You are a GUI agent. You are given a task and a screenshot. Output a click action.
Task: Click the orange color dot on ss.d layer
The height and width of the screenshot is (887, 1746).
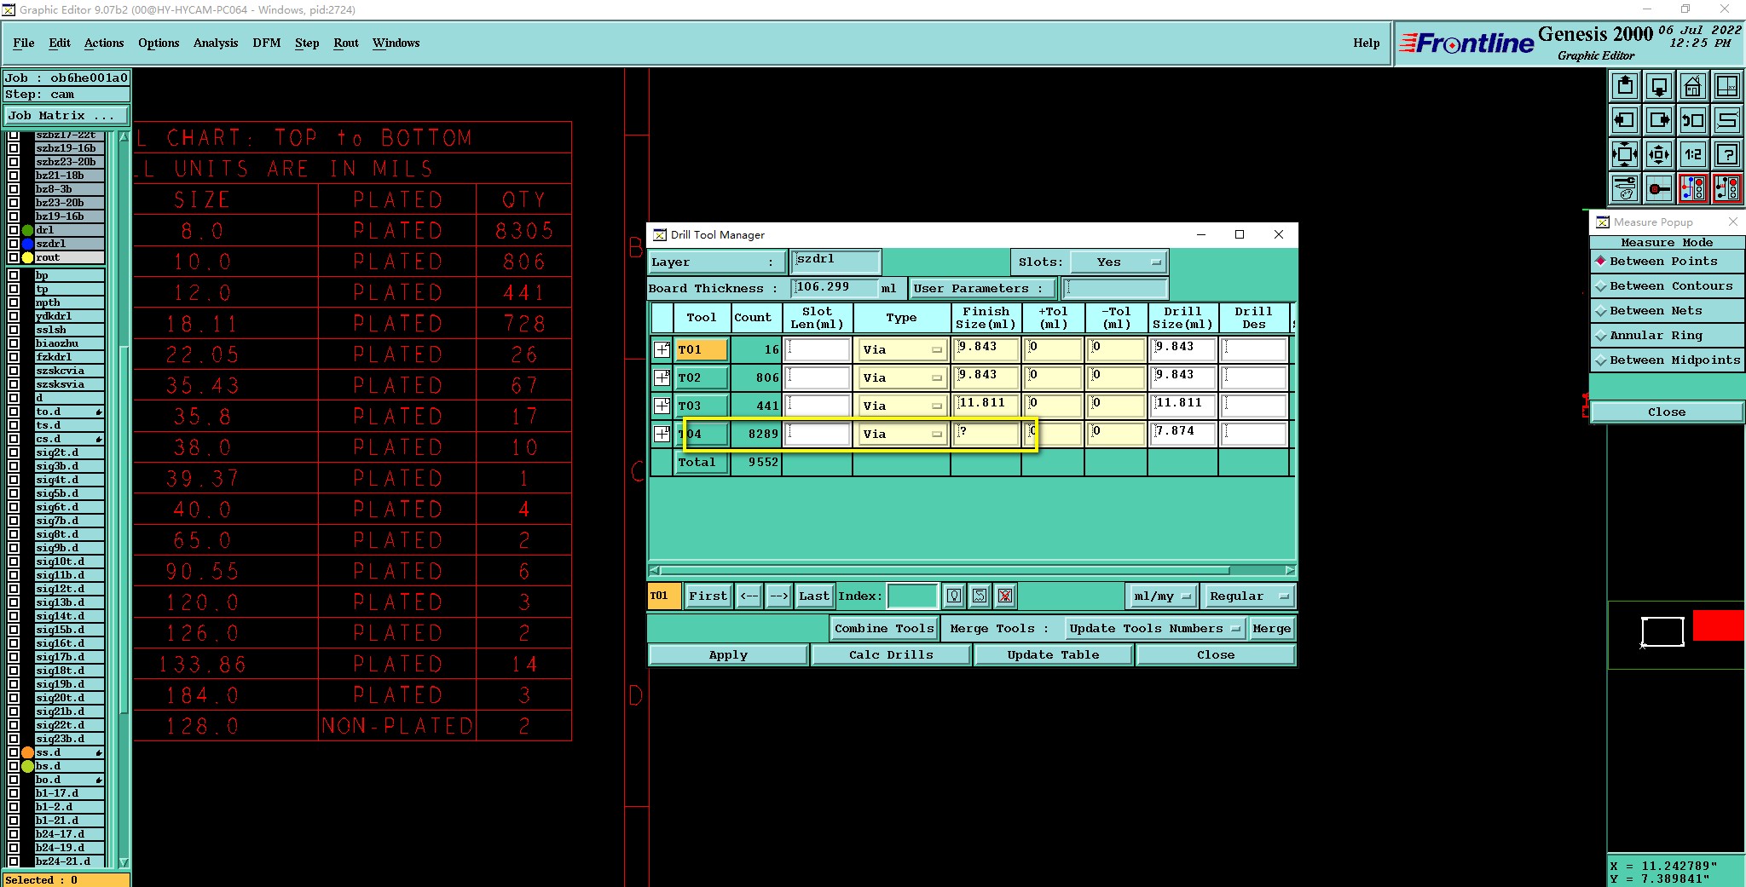28,752
